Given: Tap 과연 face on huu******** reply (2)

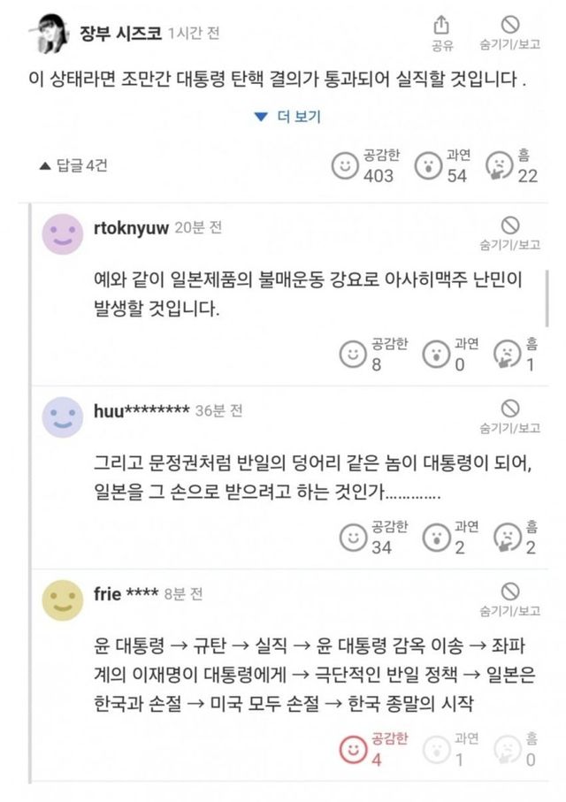Looking at the screenshot, I should coord(436,536).
